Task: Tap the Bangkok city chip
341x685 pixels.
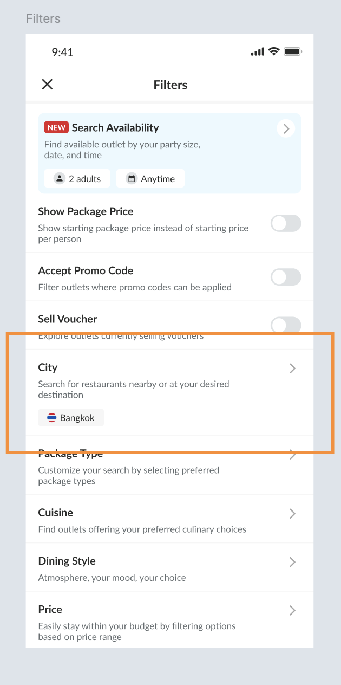Action: [71, 418]
